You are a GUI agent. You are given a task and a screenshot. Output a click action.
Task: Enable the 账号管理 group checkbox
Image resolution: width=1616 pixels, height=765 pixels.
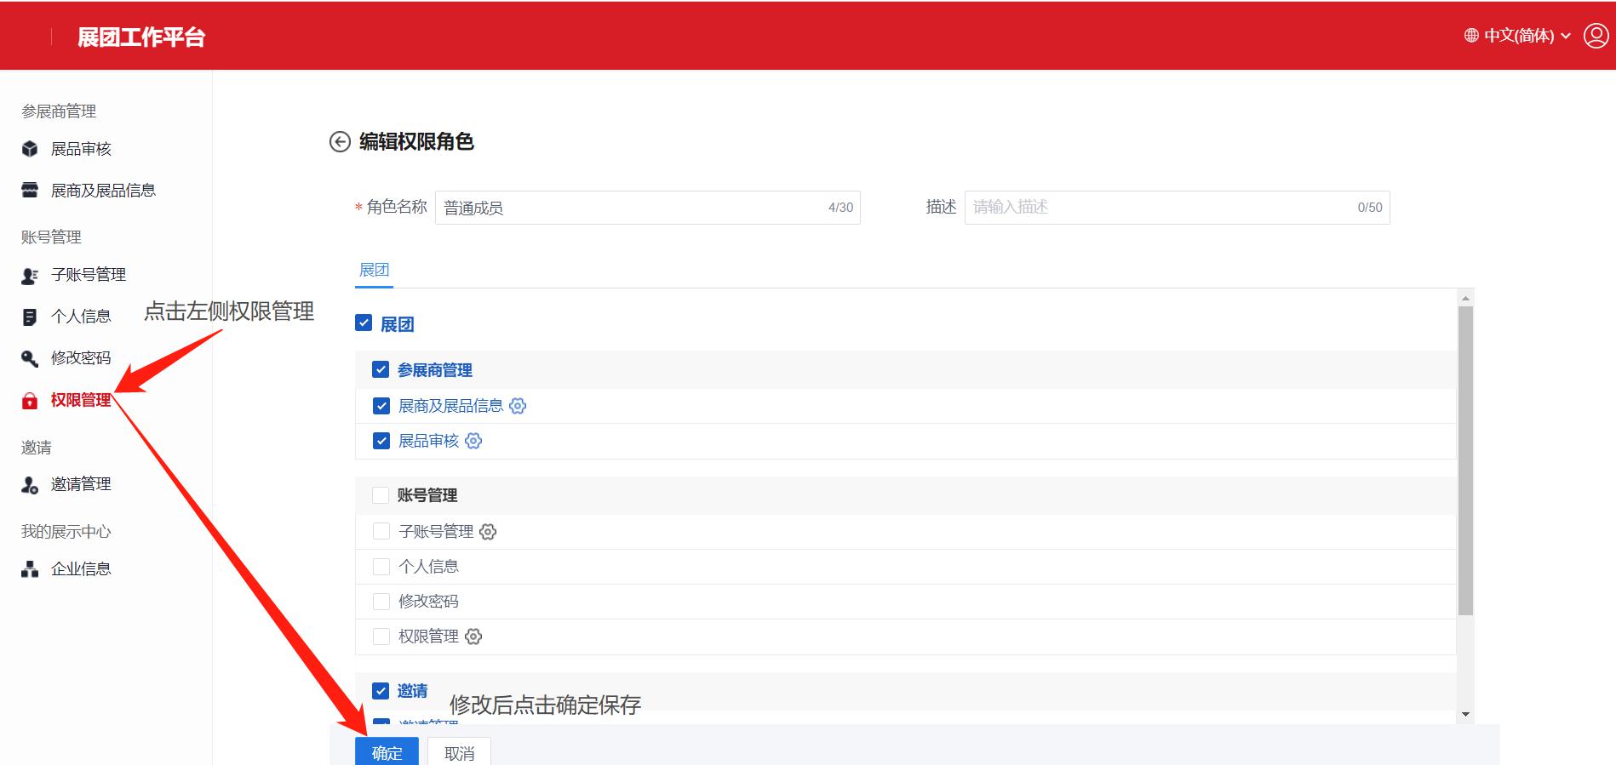pyautogui.click(x=381, y=495)
